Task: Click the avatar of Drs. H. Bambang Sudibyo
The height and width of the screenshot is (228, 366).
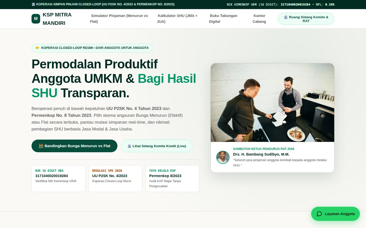Action: click(223, 157)
